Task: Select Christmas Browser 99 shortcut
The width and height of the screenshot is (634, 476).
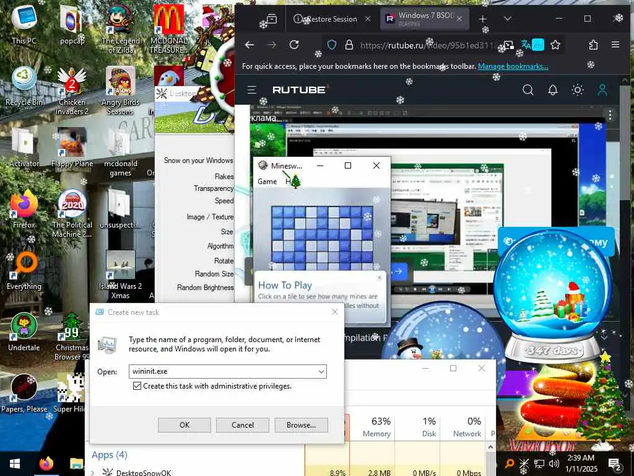Action: tap(72, 337)
